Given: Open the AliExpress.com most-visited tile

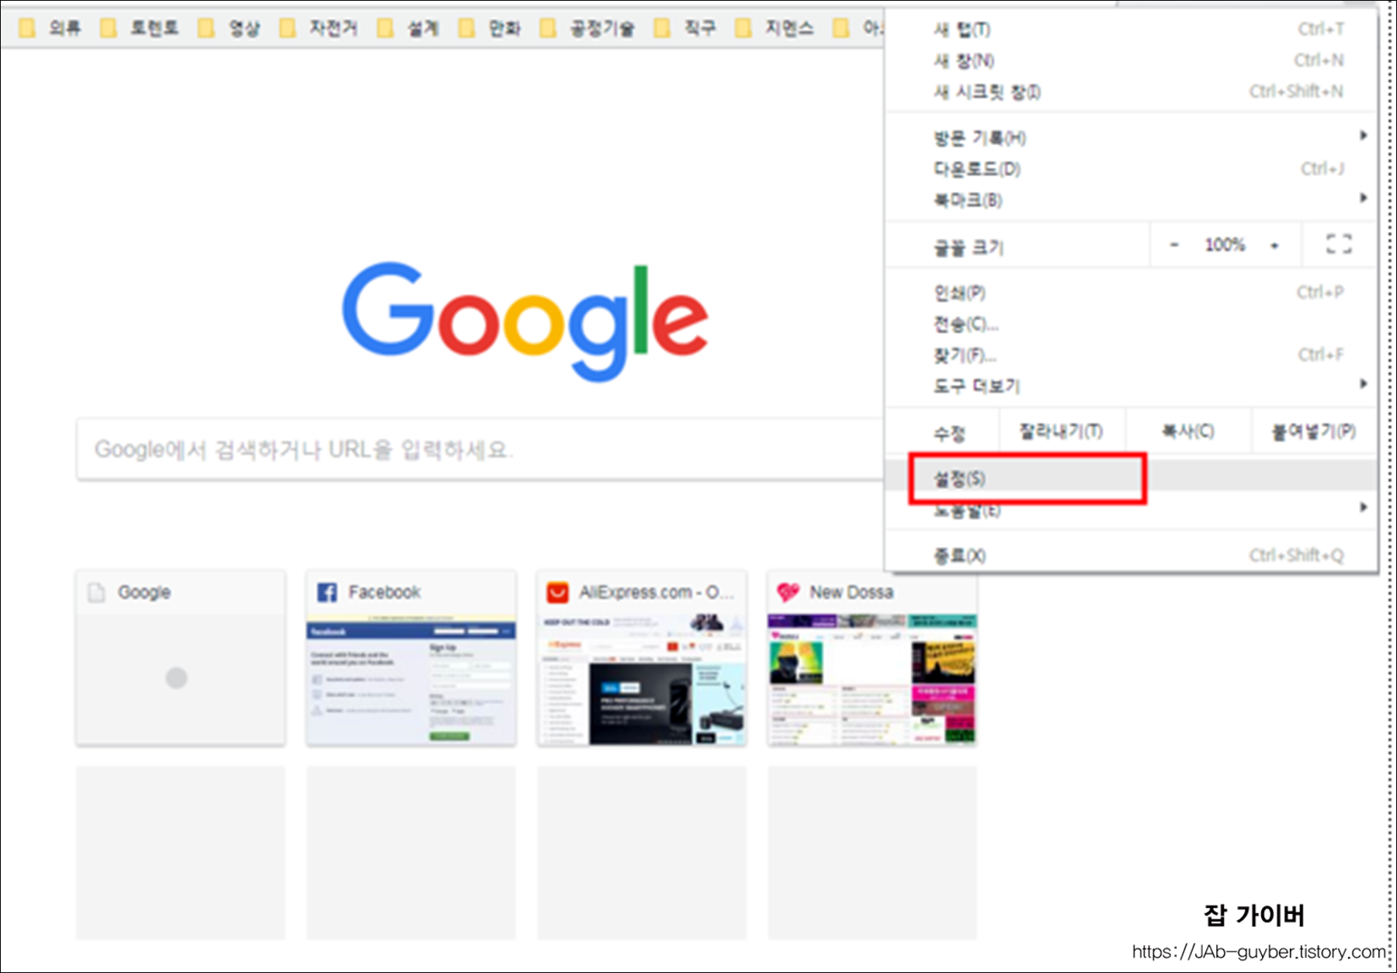Looking at the screenshot, I should (642, 658).
